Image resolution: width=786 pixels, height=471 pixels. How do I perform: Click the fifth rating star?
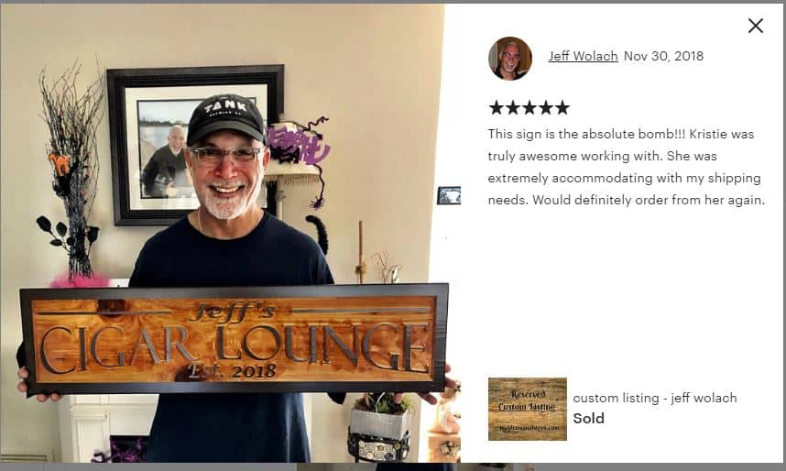coord(562,107)
